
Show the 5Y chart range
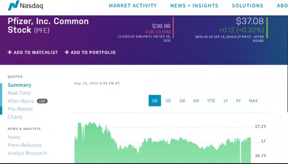pos(239,101)
